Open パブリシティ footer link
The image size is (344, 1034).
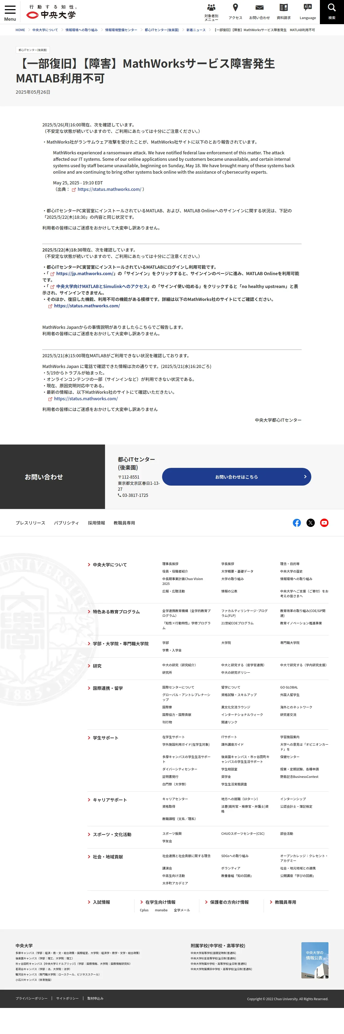(66, 523)
